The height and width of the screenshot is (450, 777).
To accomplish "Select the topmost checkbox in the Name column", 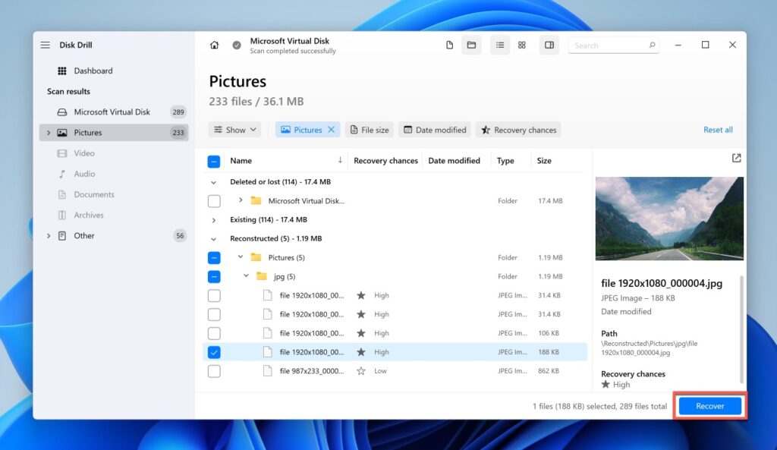I will [x=213, y=160].
